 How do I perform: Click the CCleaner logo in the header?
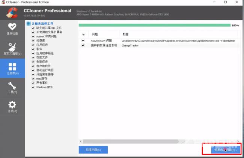[12, 13]
